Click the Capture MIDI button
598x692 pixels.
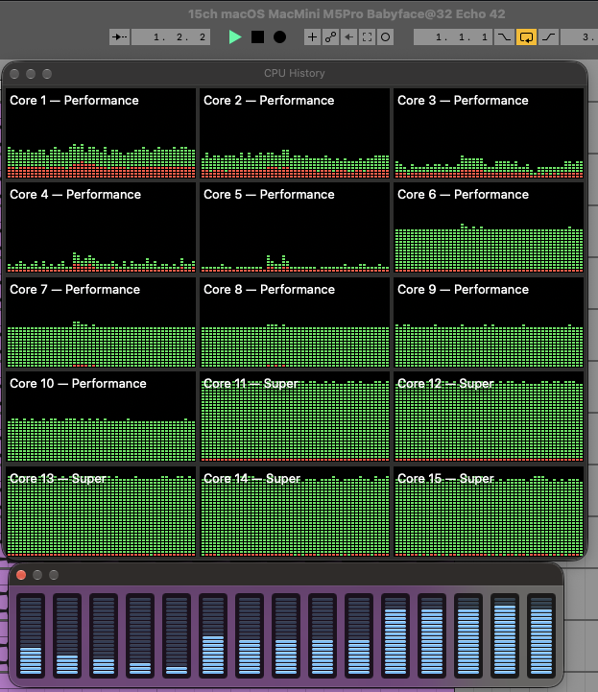click(367, 37)
